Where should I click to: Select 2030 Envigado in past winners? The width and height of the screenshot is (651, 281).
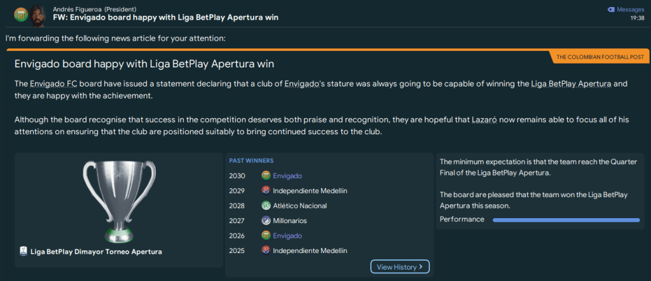(287, 175)
